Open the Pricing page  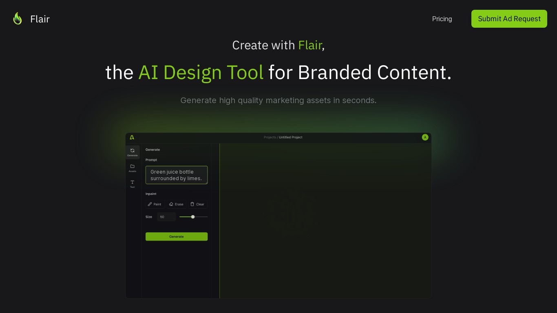click(x=442, y=19)
